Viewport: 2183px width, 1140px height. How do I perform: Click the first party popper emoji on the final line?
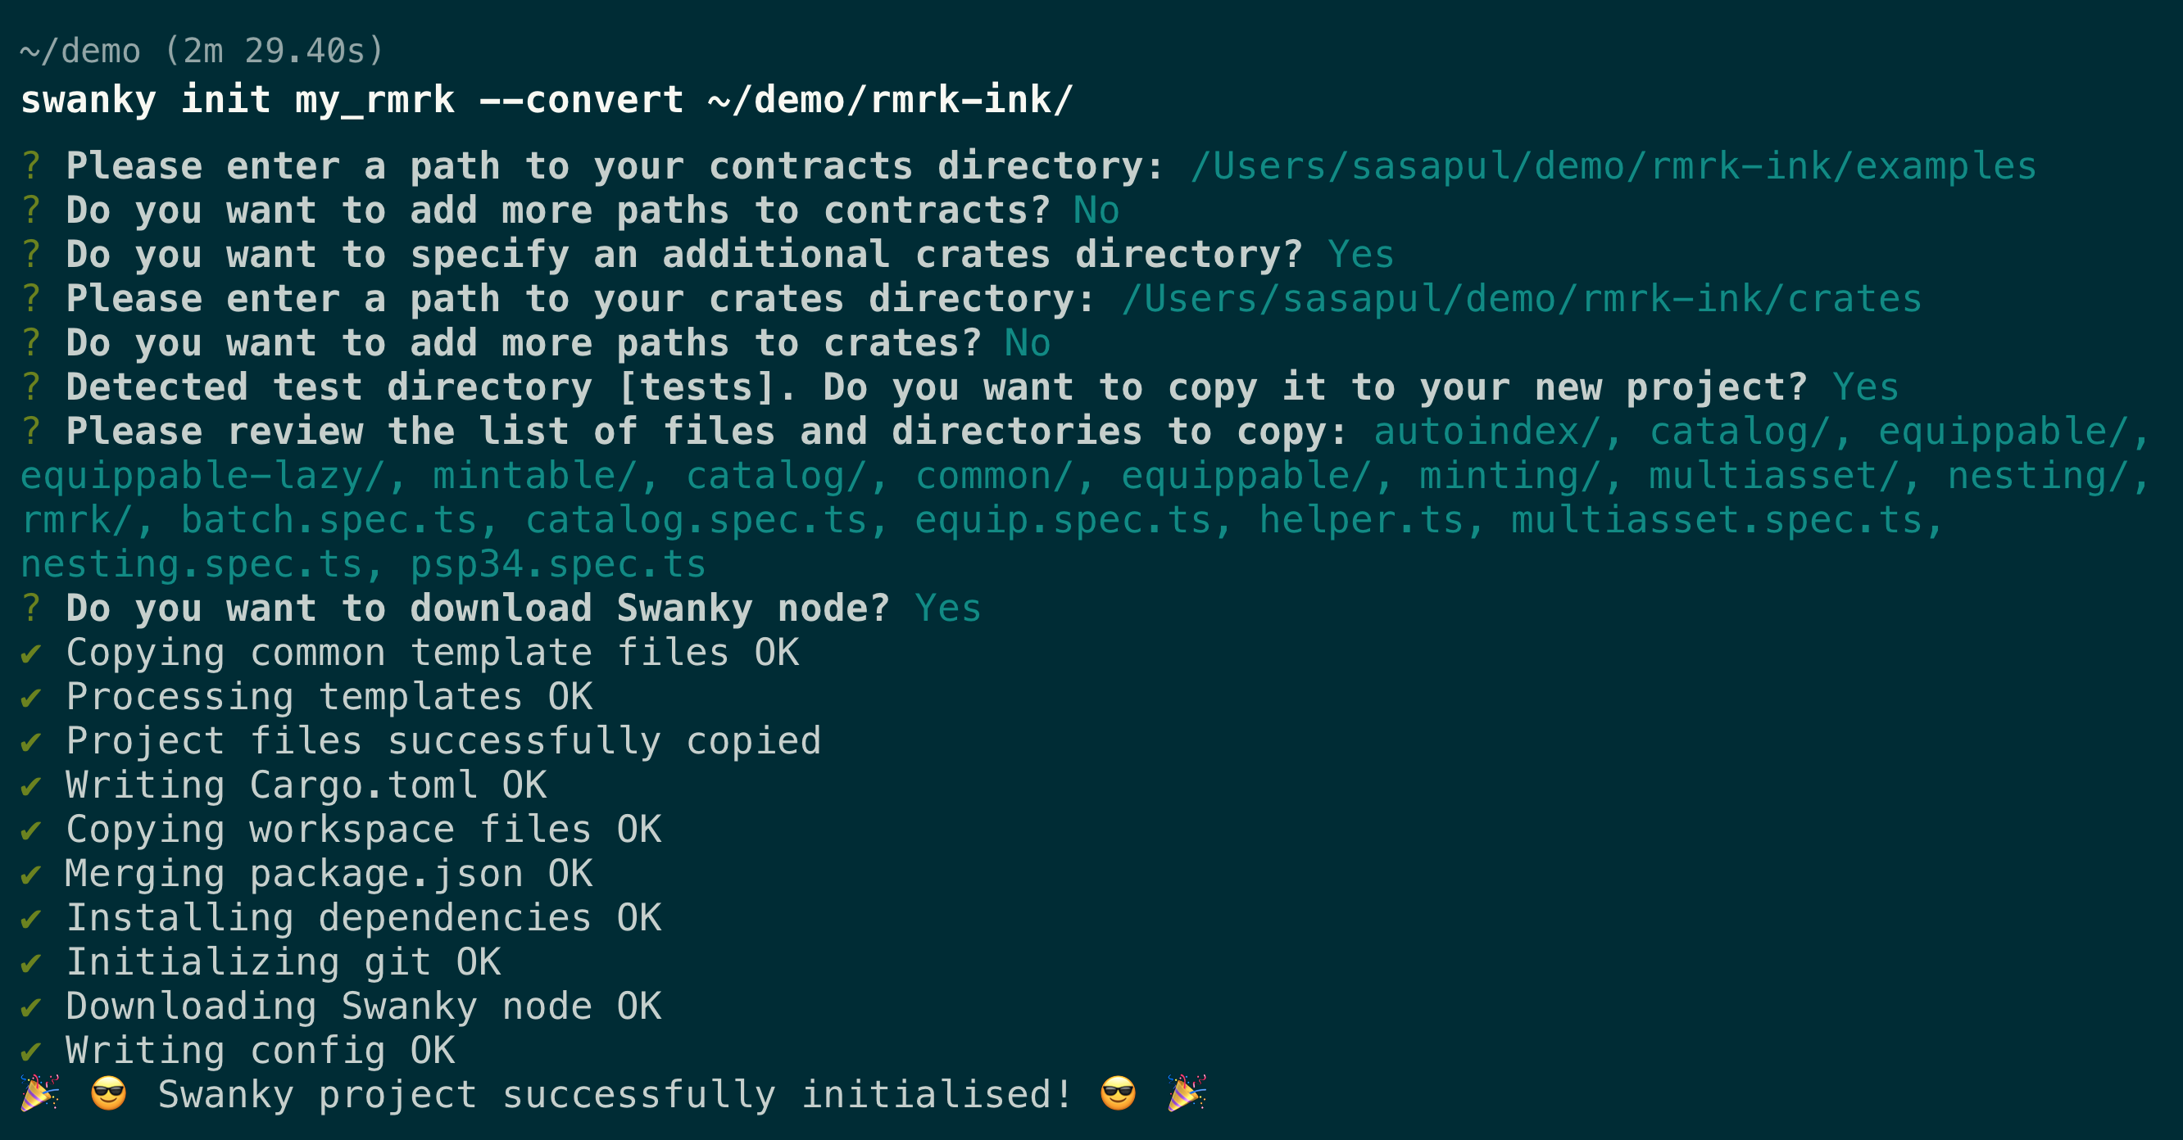coord(39,1093)
